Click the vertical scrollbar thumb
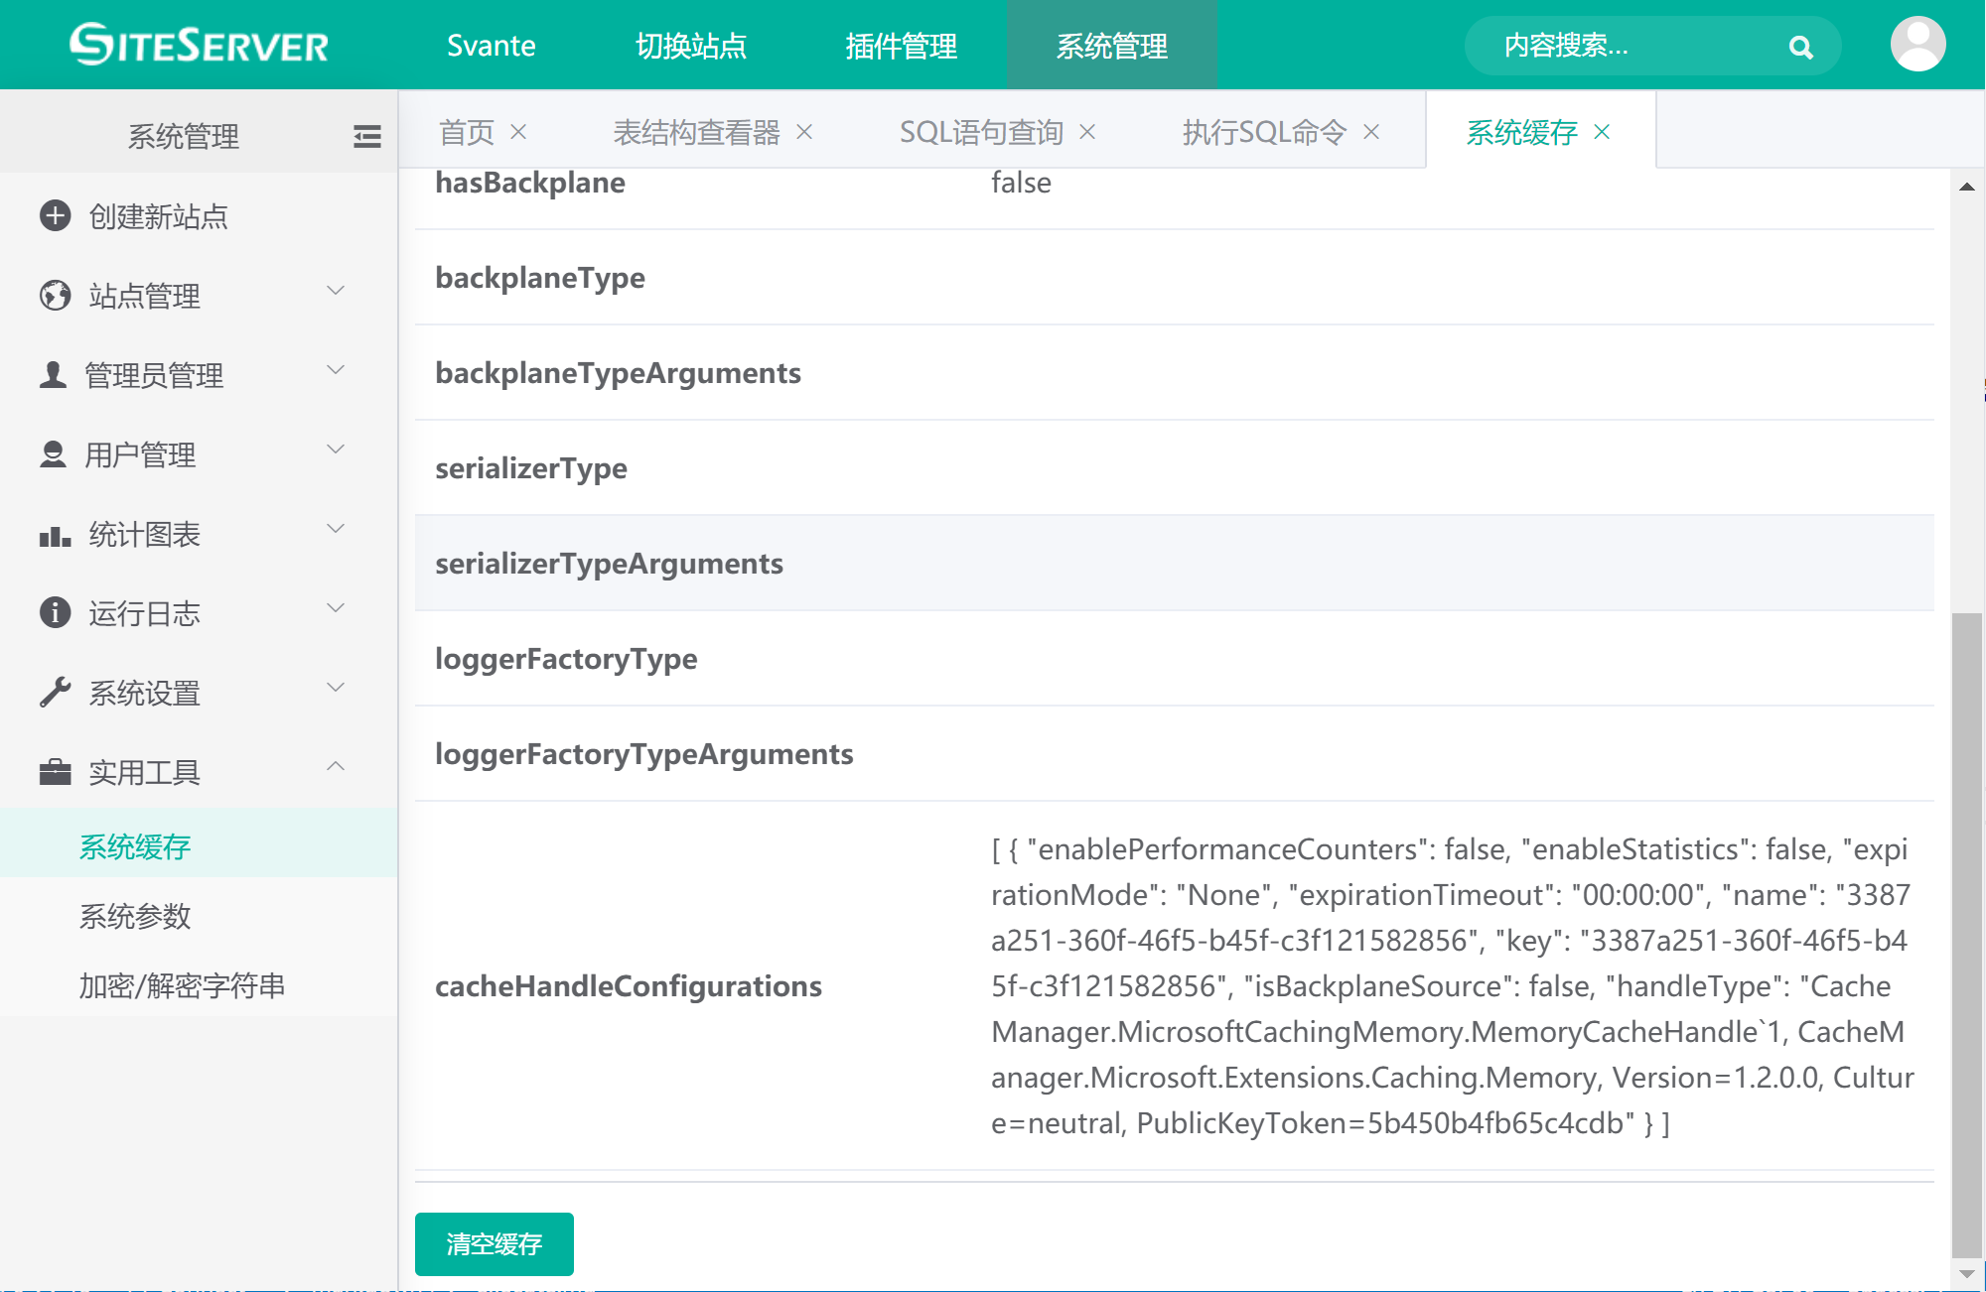1986x1292 pixels. (1966, 933)
